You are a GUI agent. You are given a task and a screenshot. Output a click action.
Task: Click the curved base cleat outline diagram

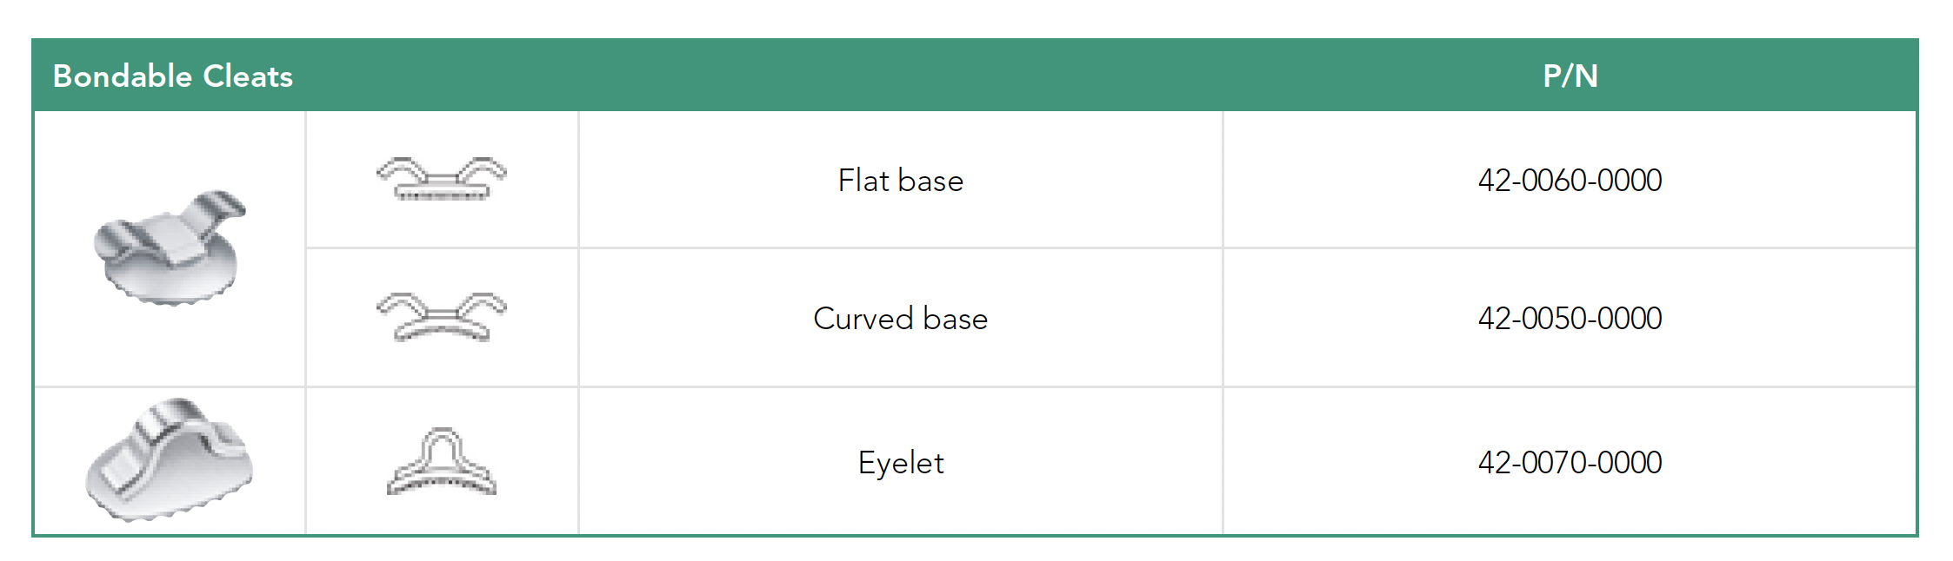click(x=442, y=317)
